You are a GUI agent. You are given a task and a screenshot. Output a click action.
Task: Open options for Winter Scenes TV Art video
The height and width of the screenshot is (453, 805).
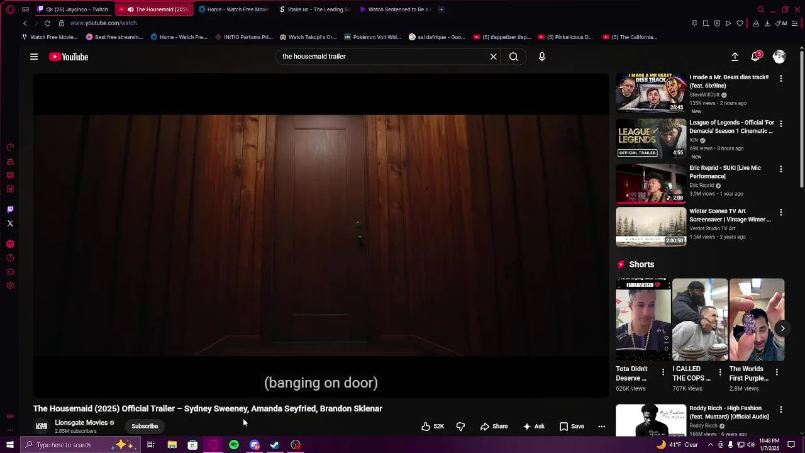781,213
